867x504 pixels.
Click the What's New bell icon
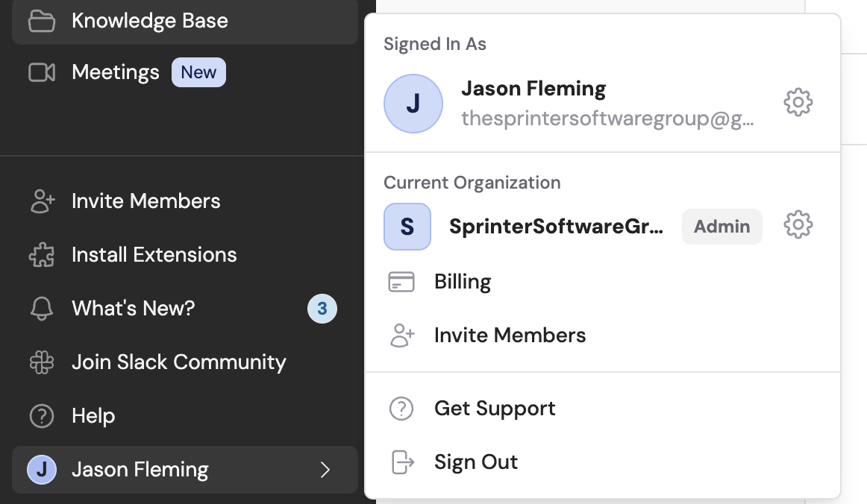click(x=42, y=308)
